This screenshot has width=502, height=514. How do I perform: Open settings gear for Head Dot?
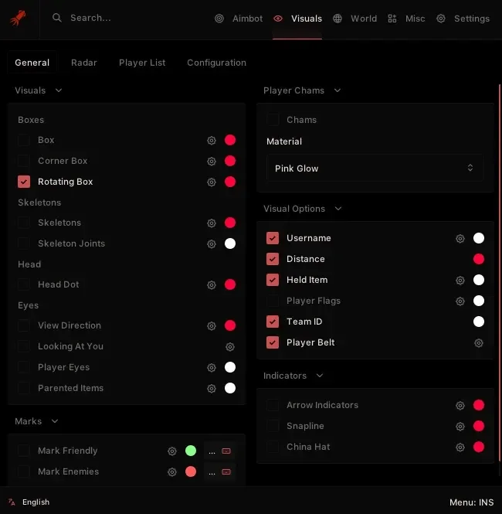tap(212, 285)
